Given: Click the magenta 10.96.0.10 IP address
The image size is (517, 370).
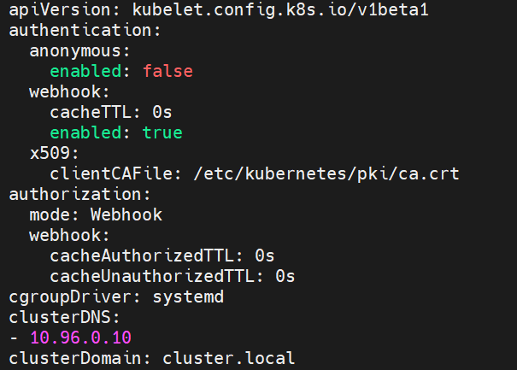Looking at the screenshot, I should click(80, 338).
